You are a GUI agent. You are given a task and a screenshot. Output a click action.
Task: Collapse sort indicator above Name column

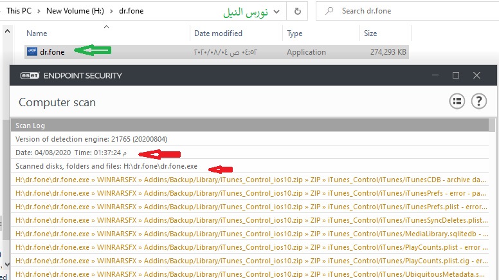pyautogui.click(x=106, y=26)
